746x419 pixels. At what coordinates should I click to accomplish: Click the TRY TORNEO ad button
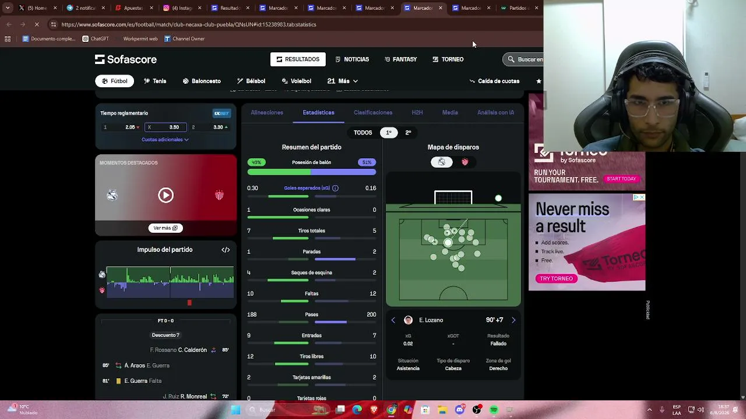557,279
